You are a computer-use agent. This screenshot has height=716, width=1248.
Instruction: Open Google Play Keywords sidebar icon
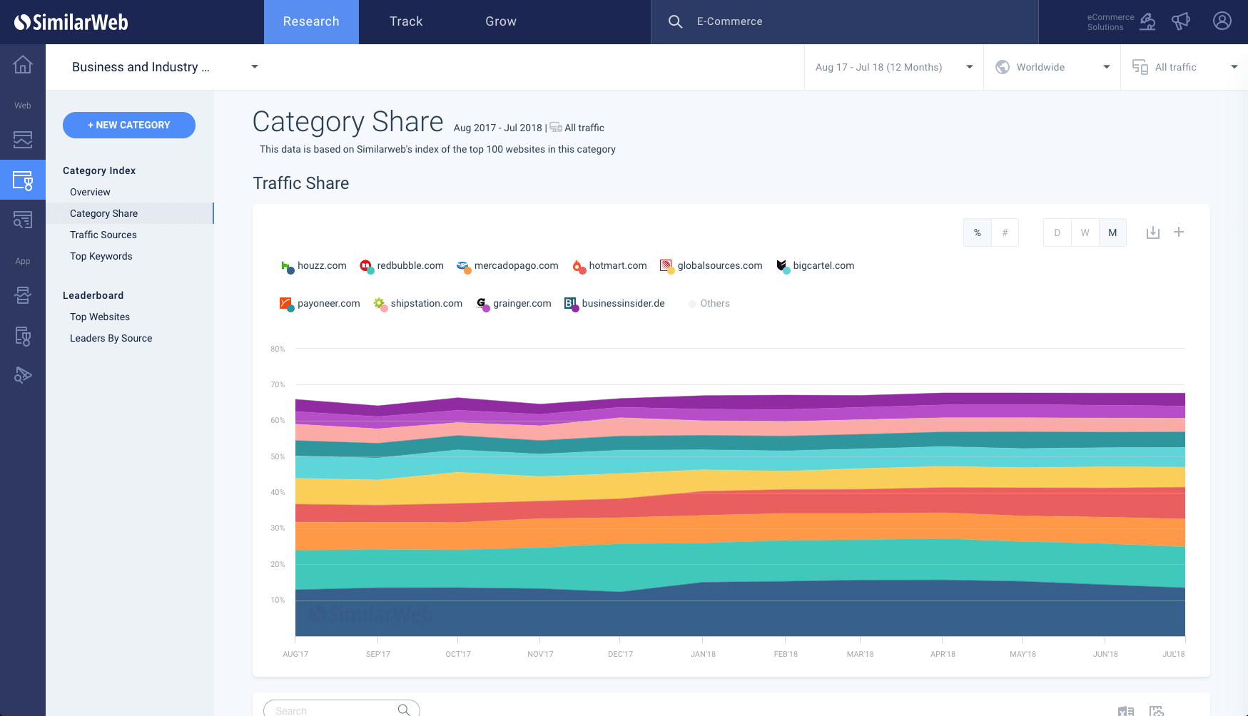click(x=23, y=375)
